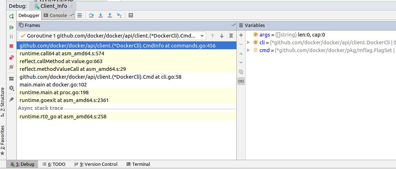Restore debugger layout icon
396x169 pixels.
pos(11,79)
